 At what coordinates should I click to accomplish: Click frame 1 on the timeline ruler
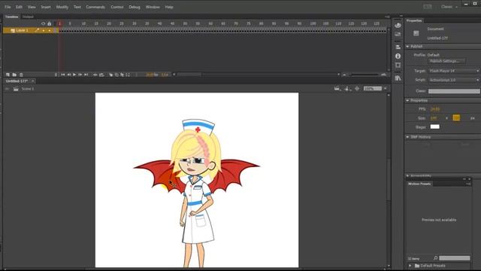coord(59,23)
